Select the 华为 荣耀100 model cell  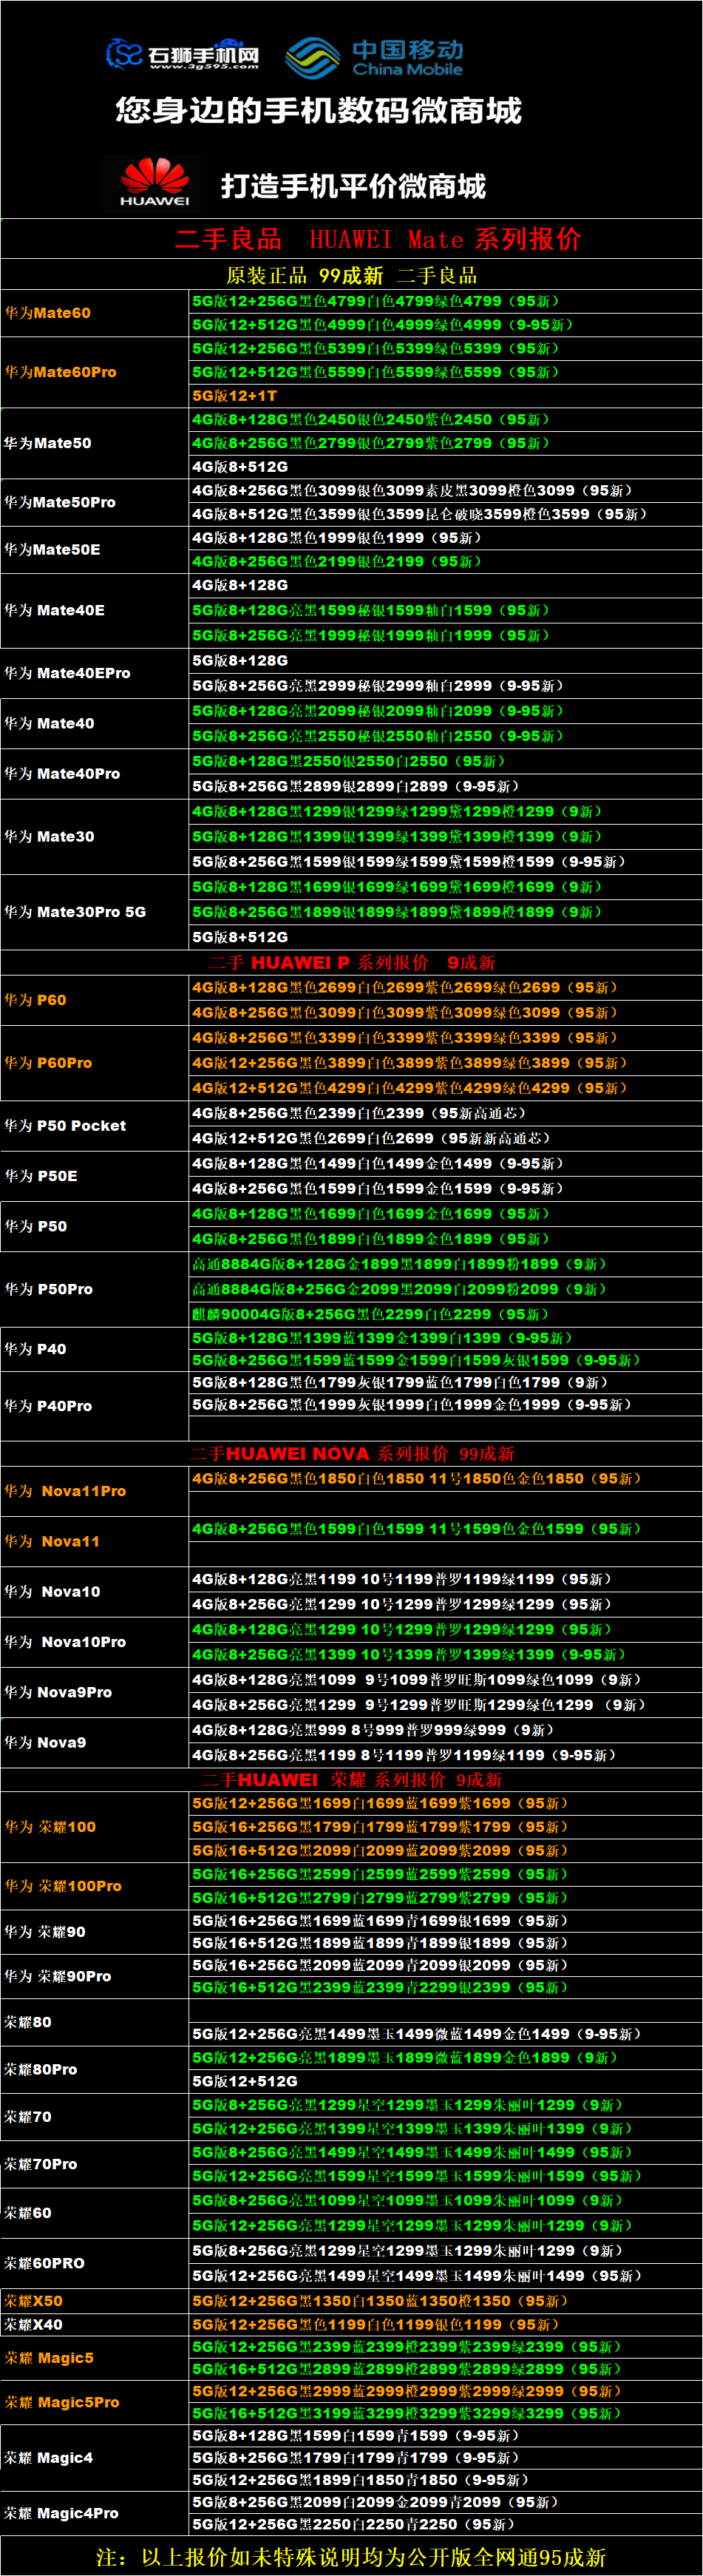click(95, 1827)
